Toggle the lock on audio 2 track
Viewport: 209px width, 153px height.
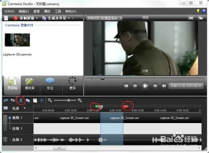pos(5,140)
